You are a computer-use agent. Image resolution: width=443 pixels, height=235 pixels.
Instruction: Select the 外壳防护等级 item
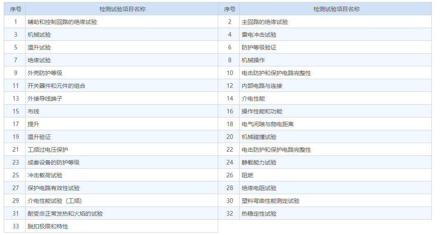[45, 73]
